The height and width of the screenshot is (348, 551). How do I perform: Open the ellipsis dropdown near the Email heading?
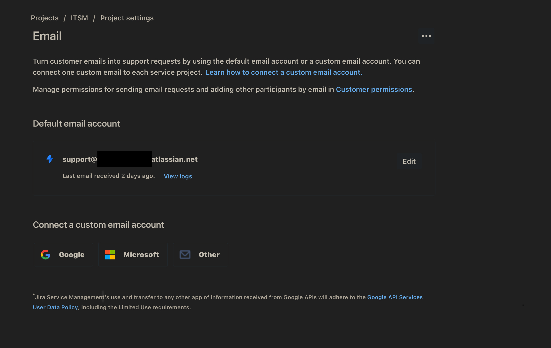click(x=427, y=36)
